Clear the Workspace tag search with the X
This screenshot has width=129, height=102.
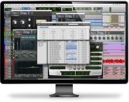[88, 27]
